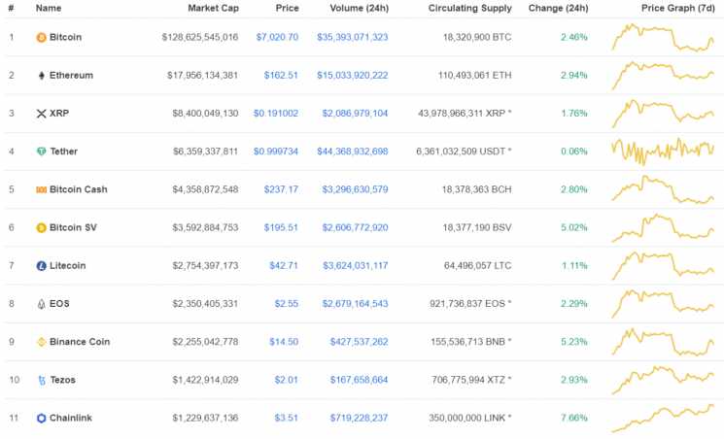
Task: Click Bitcoin SV price $195.51
Action: tap(281, 227)
